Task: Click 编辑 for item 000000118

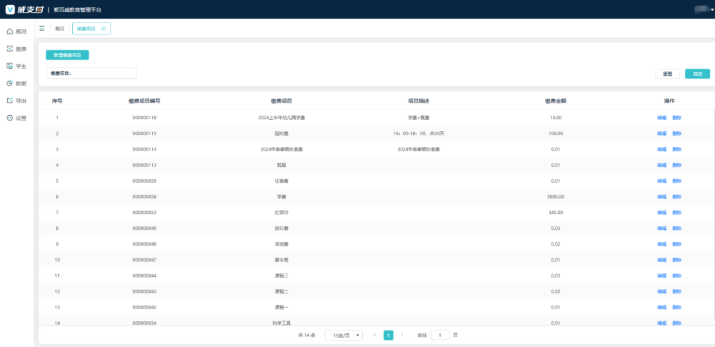Action: tap(661, 118)
